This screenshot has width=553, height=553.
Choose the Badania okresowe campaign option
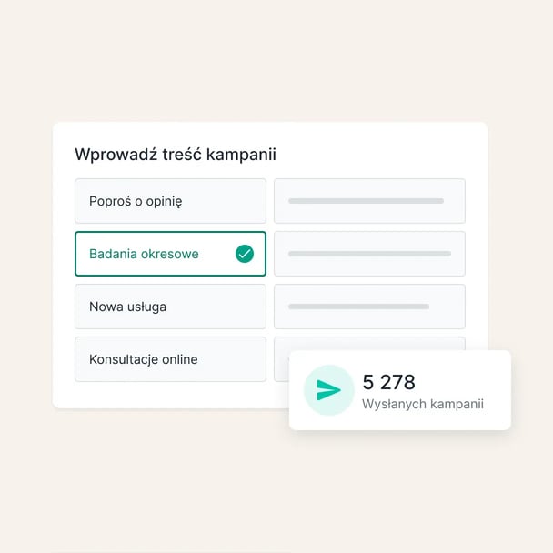tap(170, 254)
